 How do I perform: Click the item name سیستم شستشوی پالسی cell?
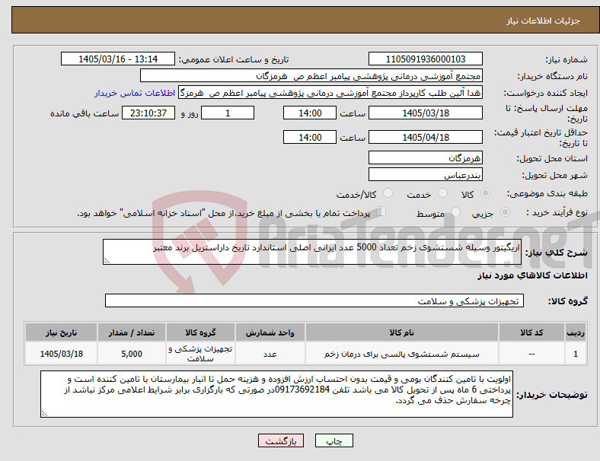pyautogui.click(x=402, y=354)
